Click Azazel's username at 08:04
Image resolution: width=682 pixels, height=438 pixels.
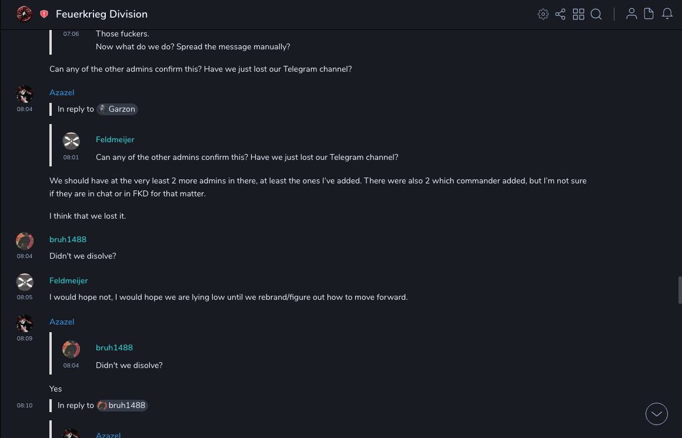tap(62, 93)
